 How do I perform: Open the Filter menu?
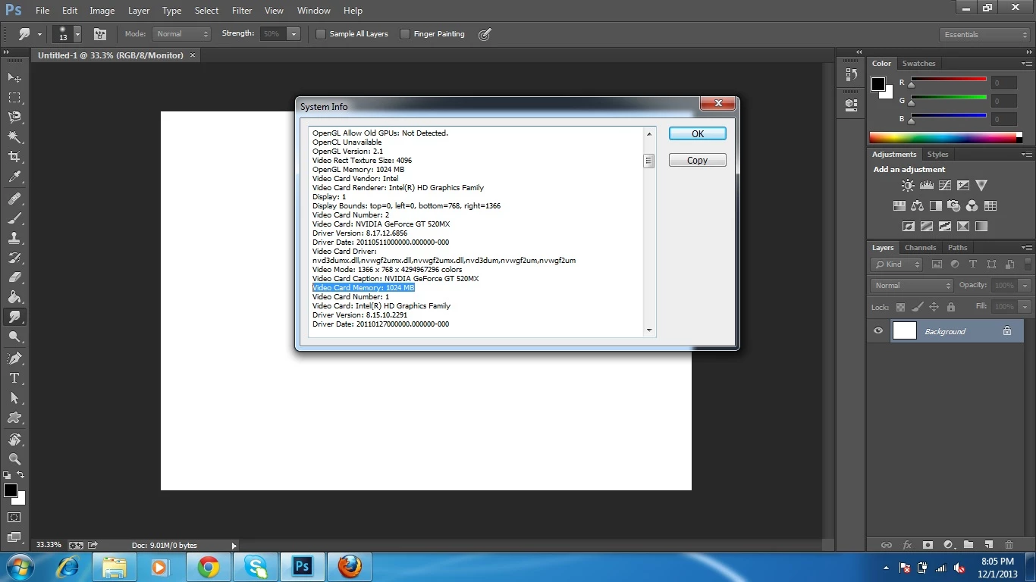pos(242,11)
